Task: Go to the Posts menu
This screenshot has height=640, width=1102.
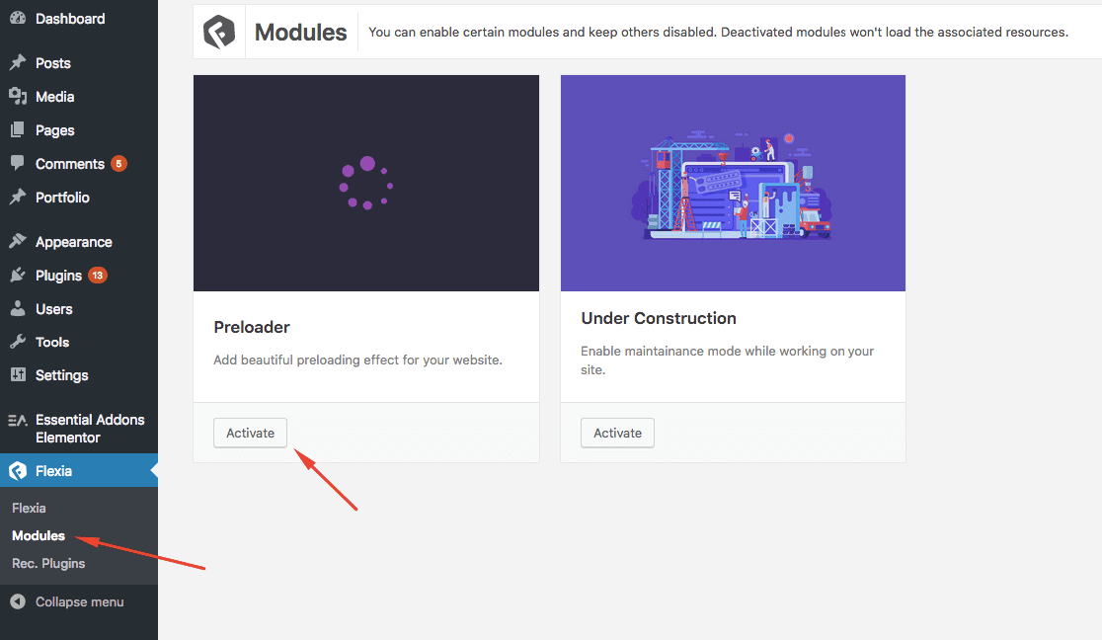Action: [x=53, y=62]
